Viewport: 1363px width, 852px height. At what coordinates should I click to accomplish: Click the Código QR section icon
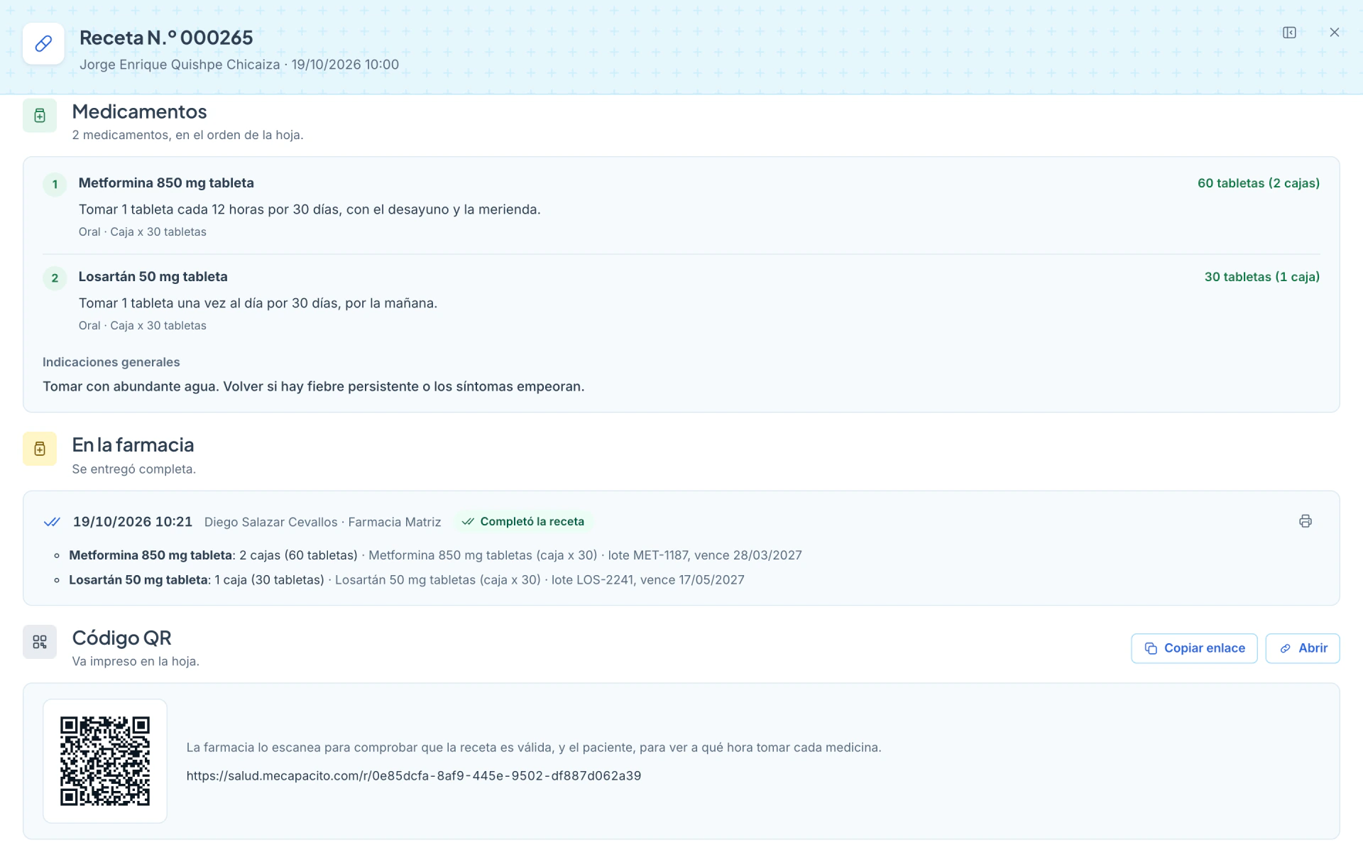pos(40,642)
